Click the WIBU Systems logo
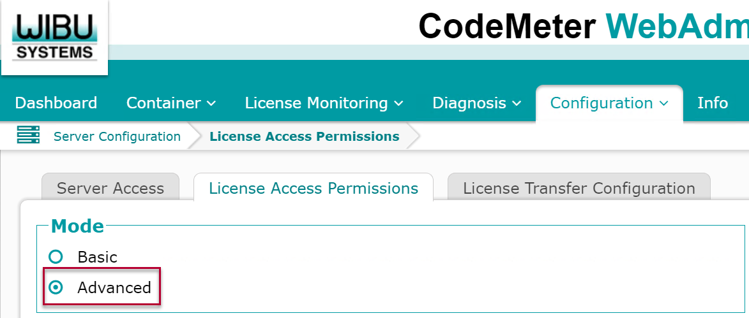Screen dimensions: 749x318 (x=54, y=37)
